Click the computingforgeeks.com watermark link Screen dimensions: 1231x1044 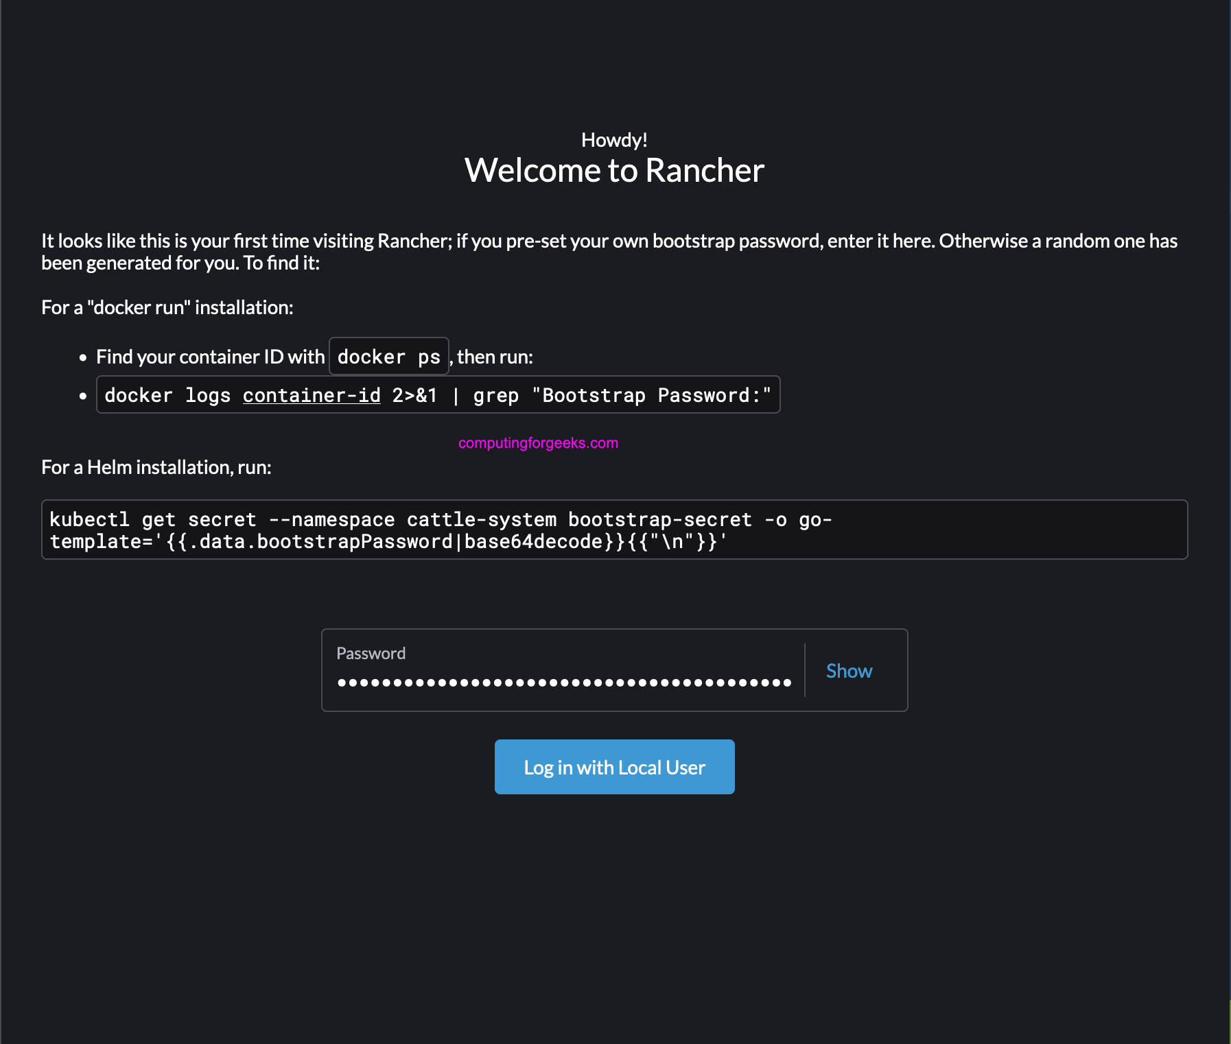[x=537, y=442]
